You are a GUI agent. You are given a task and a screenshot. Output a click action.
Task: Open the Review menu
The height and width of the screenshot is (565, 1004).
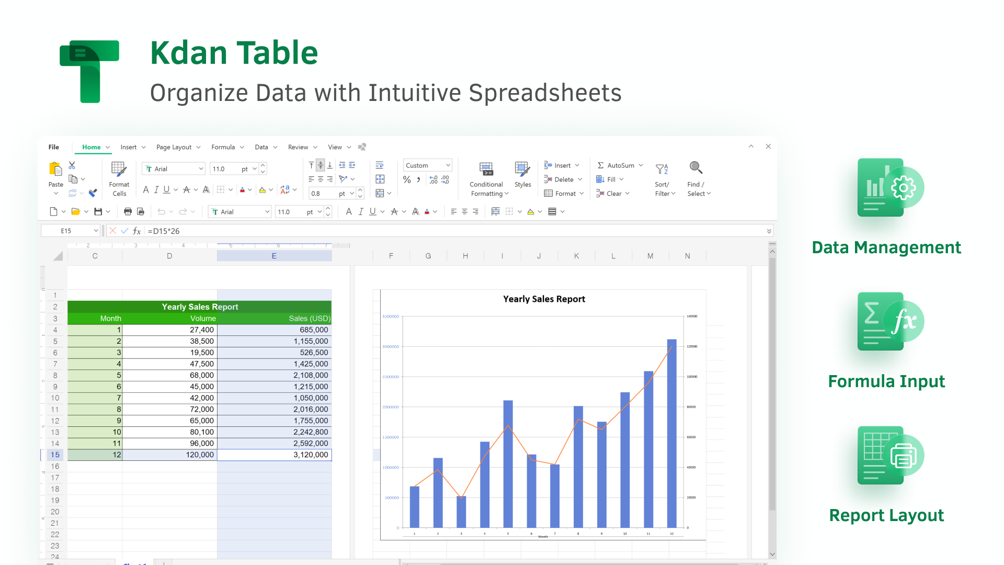point(298,147)
